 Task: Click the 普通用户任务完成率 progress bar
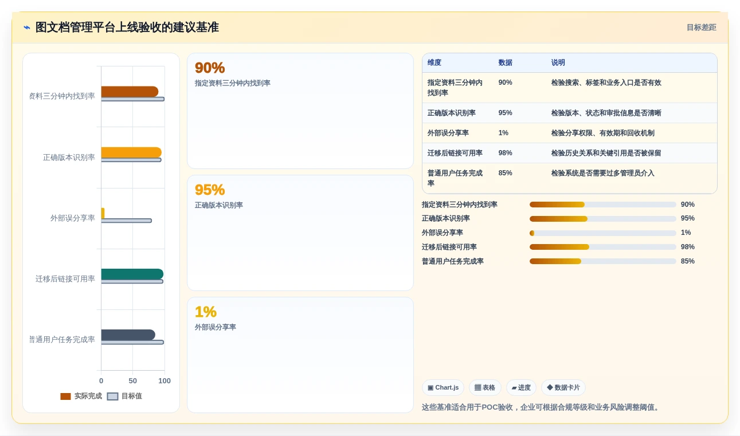pyautogui.click(x=603, y=261)
